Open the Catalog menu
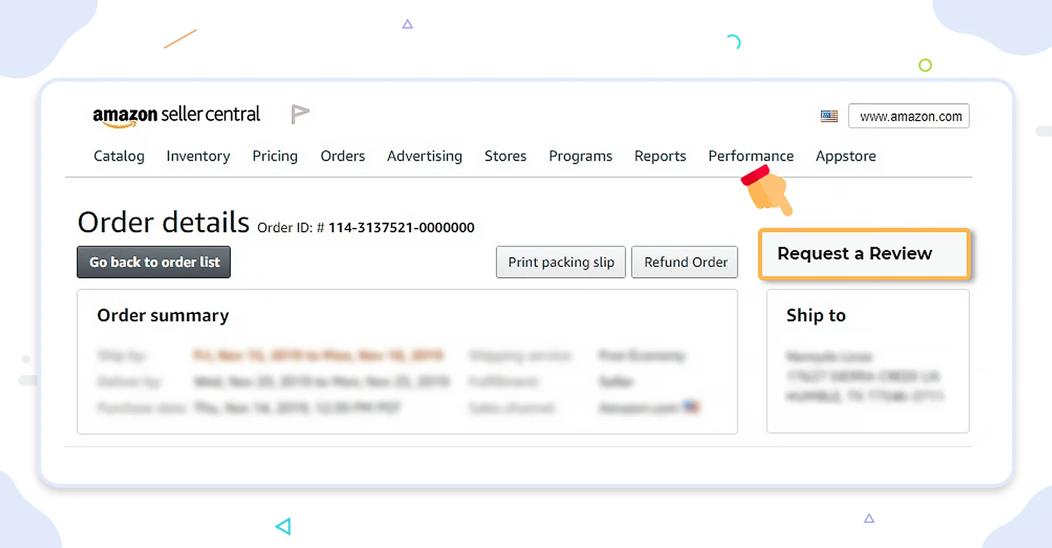Screen dimensions: 1052x548 (x=118, y=156)
